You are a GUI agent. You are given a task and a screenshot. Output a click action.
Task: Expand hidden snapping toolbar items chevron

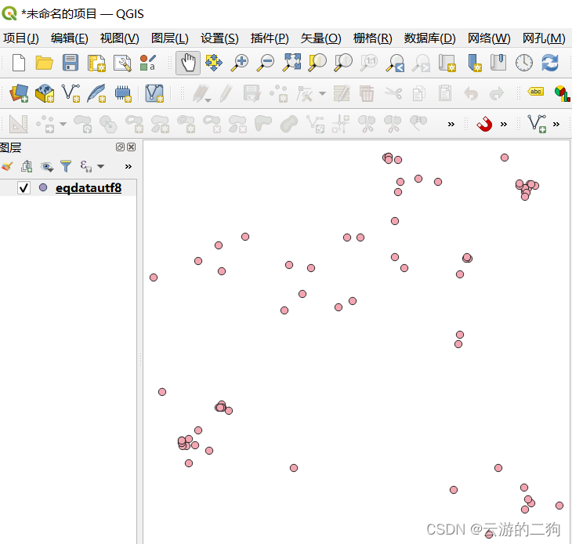504,125
